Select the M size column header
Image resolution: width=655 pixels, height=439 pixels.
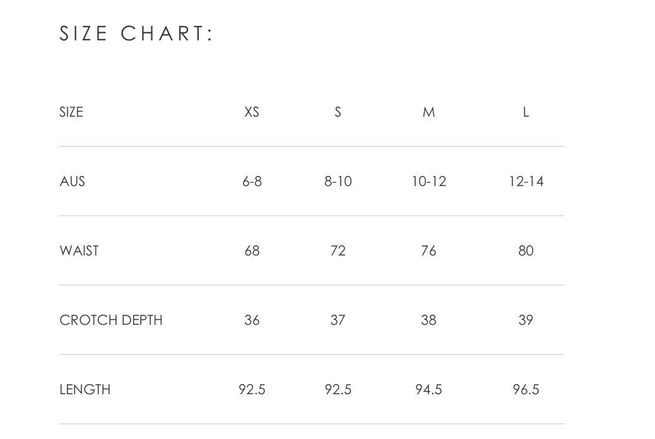pos(429,112)
